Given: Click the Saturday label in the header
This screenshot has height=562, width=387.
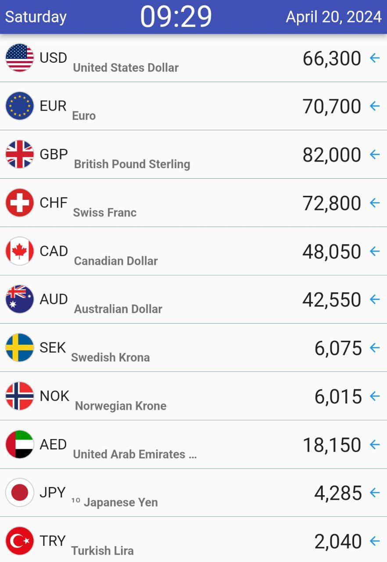Looking at the screenshot, I should pos(36,17).
